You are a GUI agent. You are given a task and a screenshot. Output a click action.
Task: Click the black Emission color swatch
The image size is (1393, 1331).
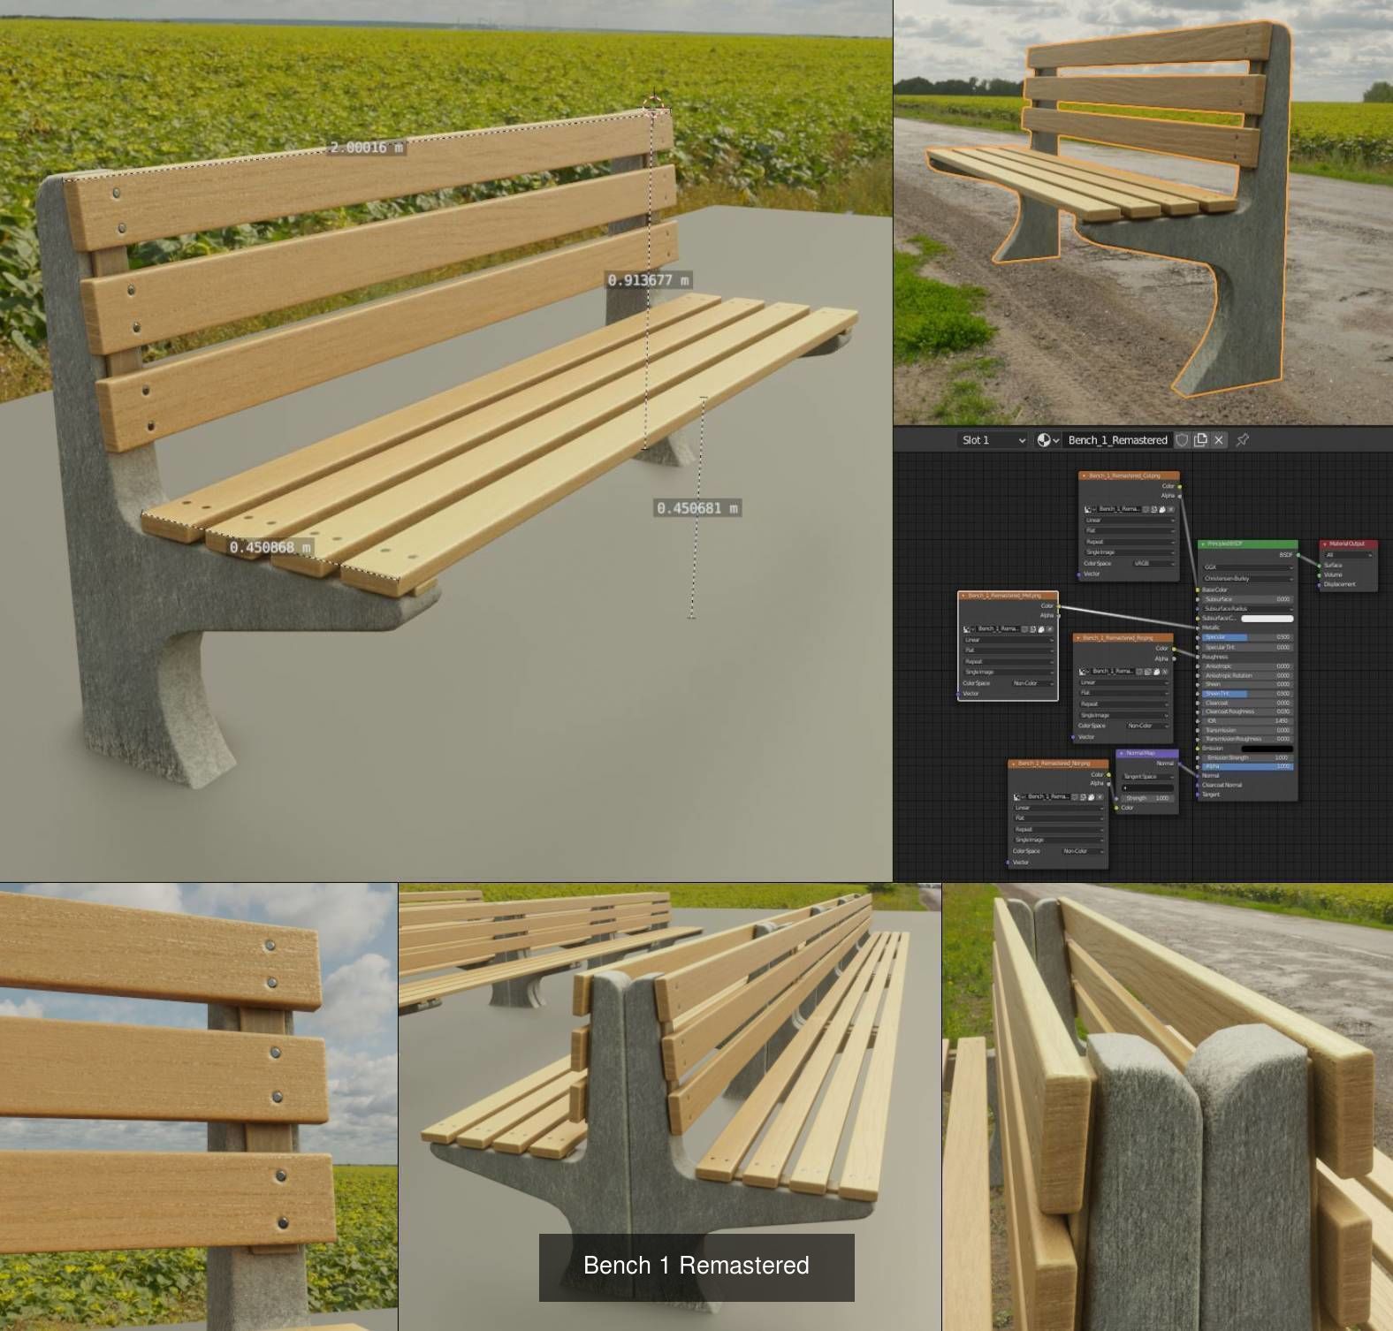click(x=1267, y=749)
